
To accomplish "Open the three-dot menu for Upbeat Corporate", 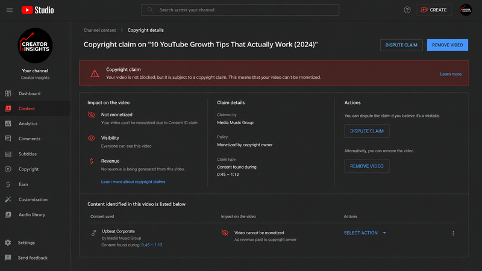I will point(453,233).
